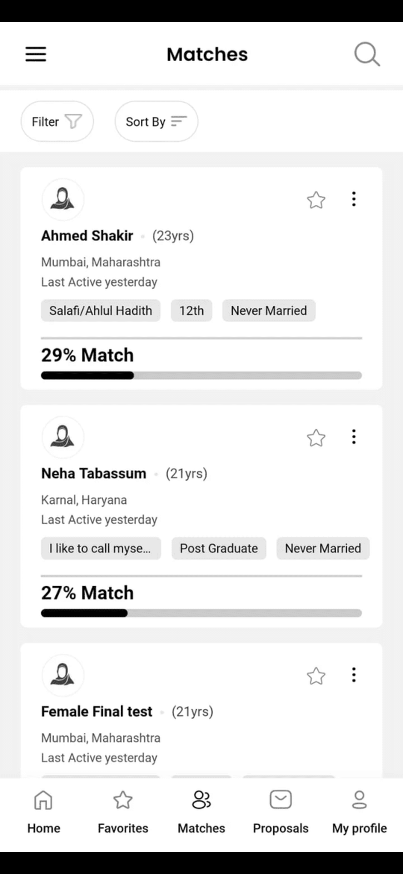403x874 pixels.
Task: Open the Filter options
Action: [57, 122]
